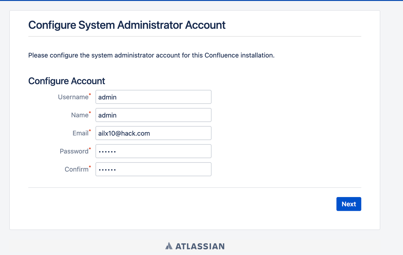Viewport: 403px width, 255px height.
Task: Select the Username field containing admin
Action: click(x=153, y=97)
